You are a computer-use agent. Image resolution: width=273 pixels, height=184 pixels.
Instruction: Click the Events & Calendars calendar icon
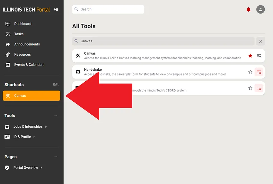(x=8, y=65)
